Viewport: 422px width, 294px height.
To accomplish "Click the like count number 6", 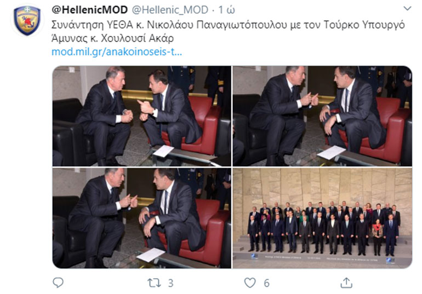I will [x=266, y=283].
